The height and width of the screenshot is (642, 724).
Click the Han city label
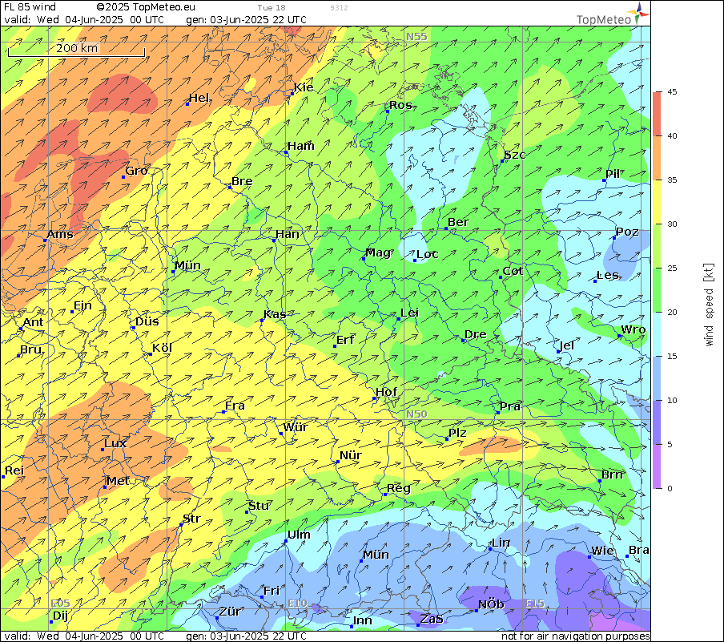pyautogui.click(x=288, y=234)
